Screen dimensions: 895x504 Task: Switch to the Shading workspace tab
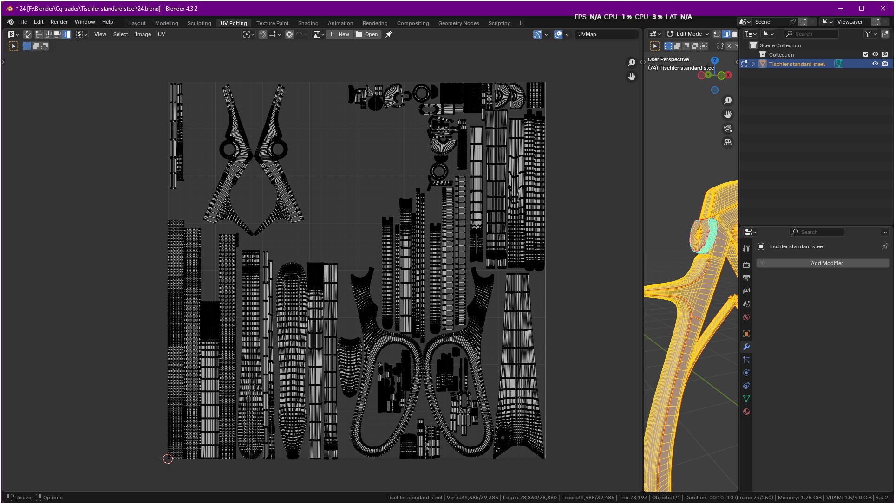click(x=308, y=23)
